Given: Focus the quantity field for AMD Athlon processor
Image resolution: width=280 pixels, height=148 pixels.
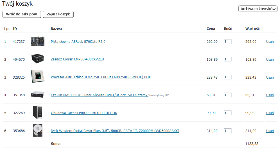Looking at the screenshot, I should [228, 77].
